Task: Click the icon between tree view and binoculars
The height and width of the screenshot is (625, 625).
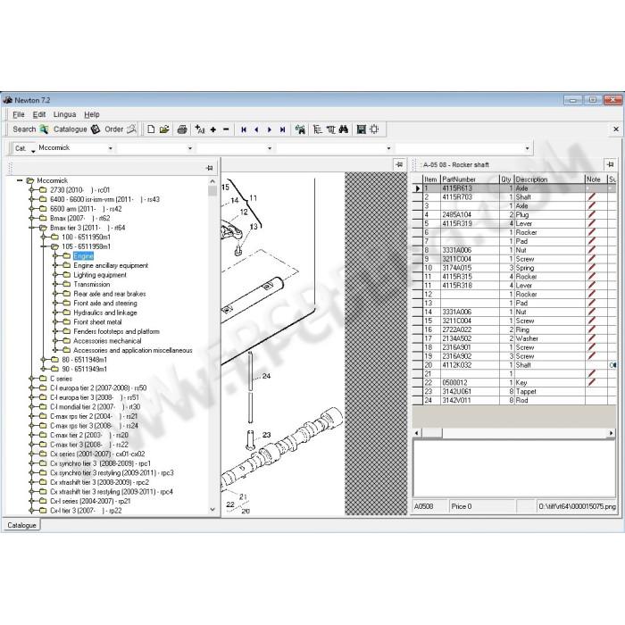Action: coord(330,129)
